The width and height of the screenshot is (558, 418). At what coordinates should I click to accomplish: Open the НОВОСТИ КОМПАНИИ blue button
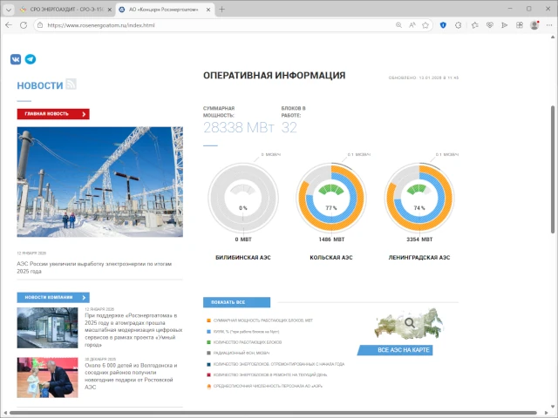click(53, 297)
